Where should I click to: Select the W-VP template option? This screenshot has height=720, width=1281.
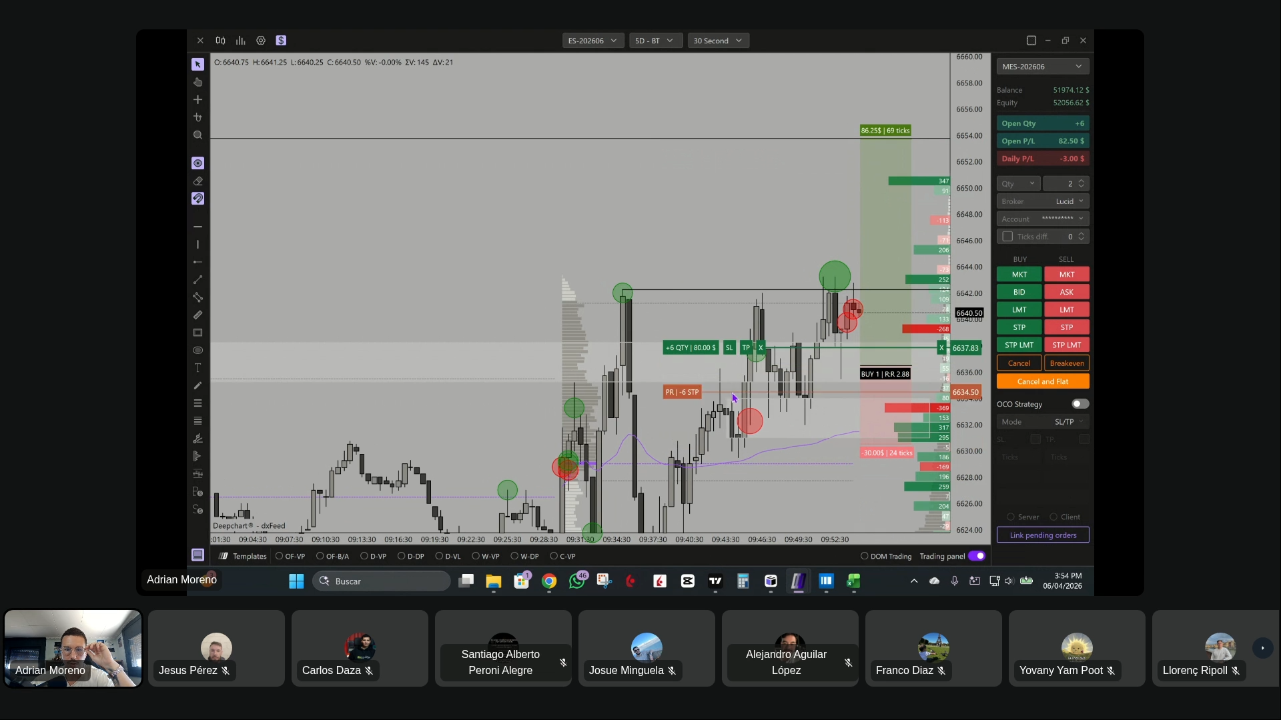click(486, 556)
